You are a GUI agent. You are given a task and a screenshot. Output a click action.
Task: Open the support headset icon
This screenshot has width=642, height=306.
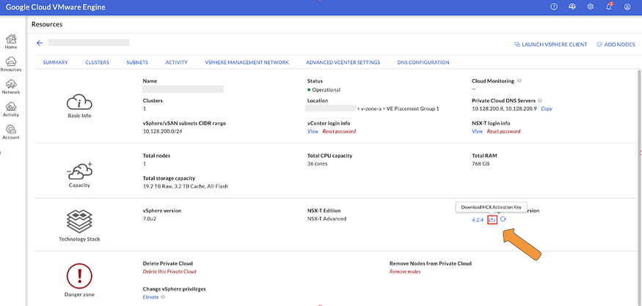[x=572, y=7]
